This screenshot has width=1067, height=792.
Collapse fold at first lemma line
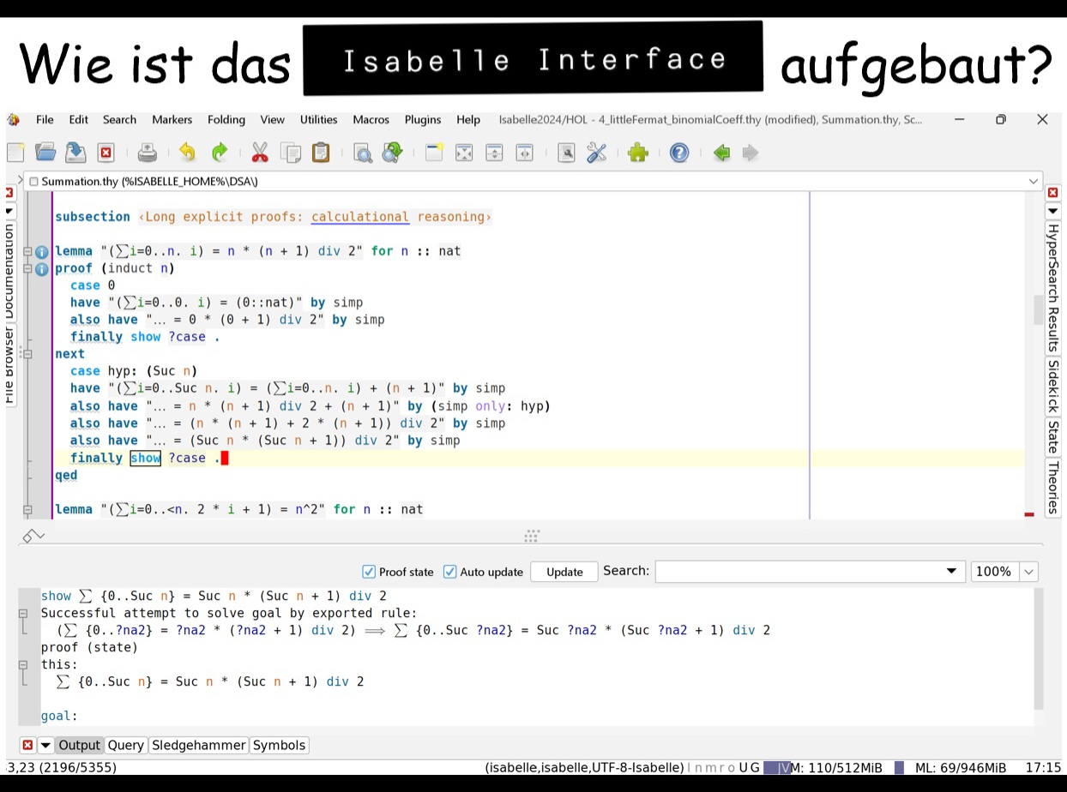click(x=27, y=252)
